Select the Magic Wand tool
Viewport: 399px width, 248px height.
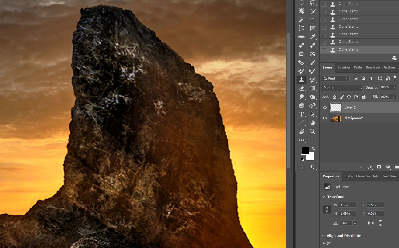(x=301, y=20)
